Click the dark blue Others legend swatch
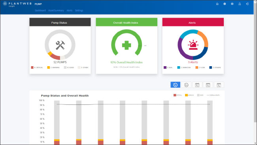Screen dimensions: 257x145 (211, 67)
